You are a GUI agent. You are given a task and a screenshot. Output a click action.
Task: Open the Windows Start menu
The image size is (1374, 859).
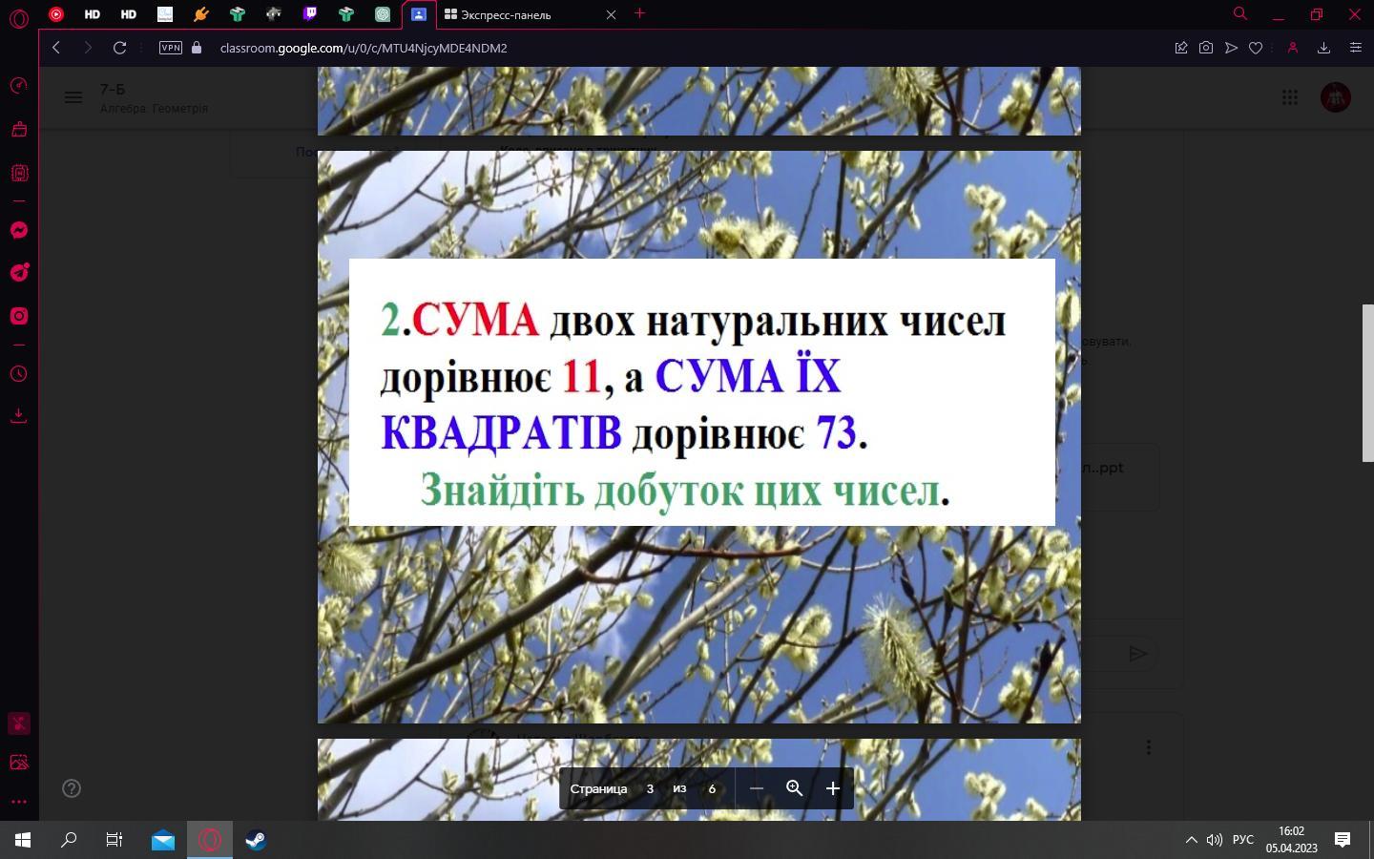(x=23, y=840)
